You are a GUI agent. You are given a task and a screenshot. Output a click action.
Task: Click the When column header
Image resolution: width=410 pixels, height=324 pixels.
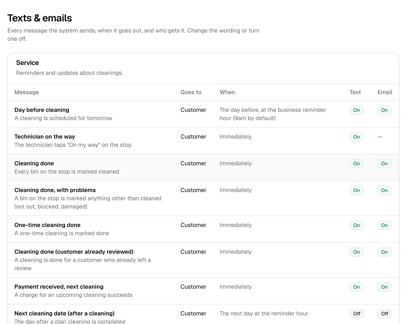click(x=227, y=92)
